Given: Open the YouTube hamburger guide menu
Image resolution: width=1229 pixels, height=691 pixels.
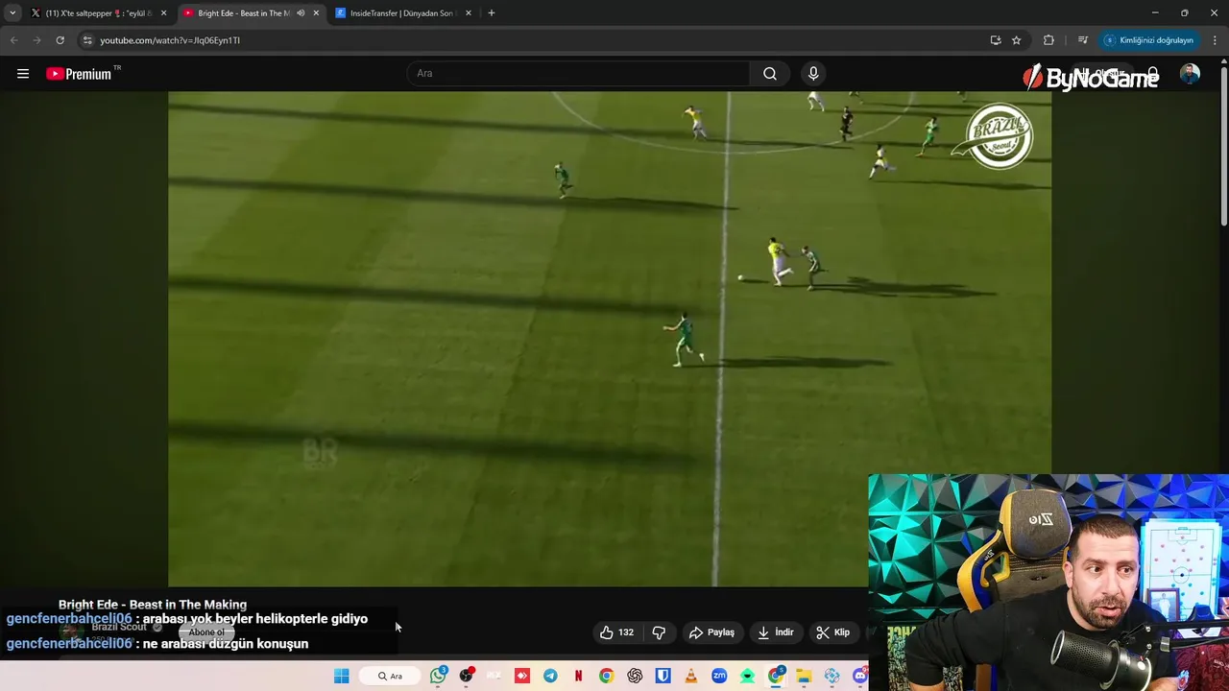Looking at the screenshot, I should pyautogui.click(x=23, y=74).
